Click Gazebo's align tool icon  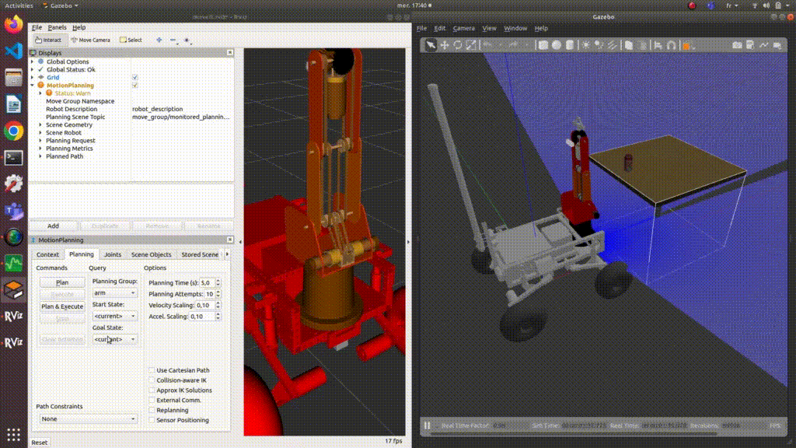658,45
